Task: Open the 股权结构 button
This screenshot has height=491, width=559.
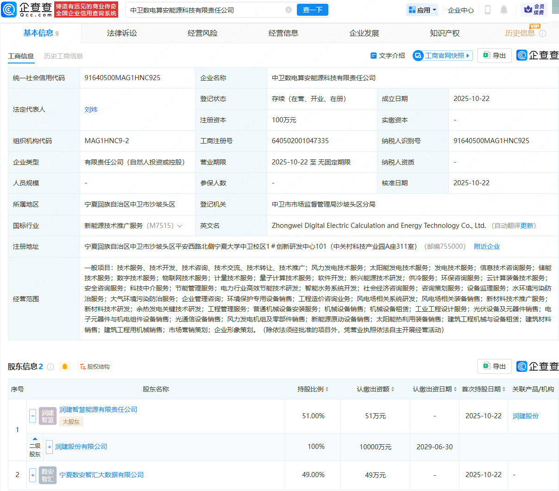Action: (x=95, y=367)
